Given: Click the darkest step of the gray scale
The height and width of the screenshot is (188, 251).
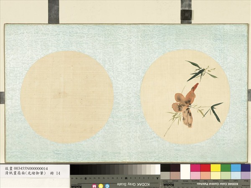Looking at the screenshot, I should pos(74,169).
